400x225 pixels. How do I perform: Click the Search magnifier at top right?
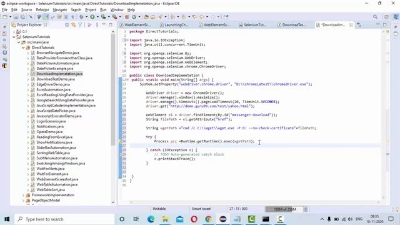click(x=375, y=17)
